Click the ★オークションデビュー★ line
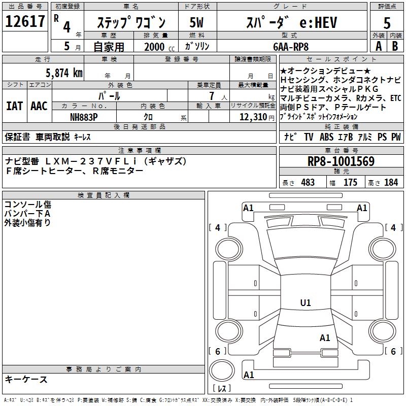The image size is (406, 406). click(325, 71)
